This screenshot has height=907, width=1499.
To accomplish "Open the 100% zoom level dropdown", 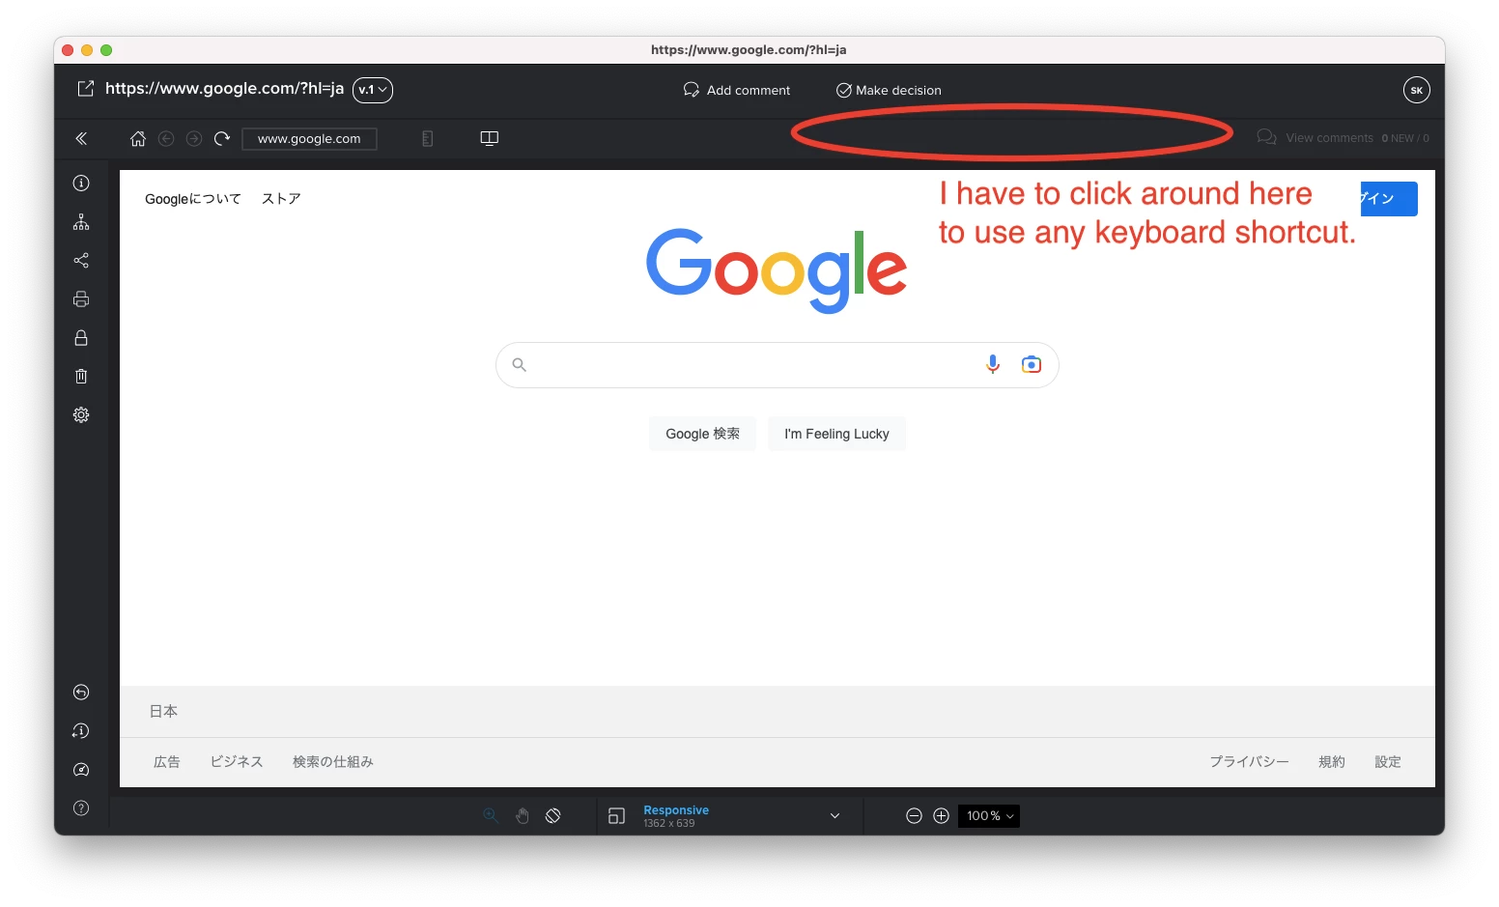I will (989, 816).
